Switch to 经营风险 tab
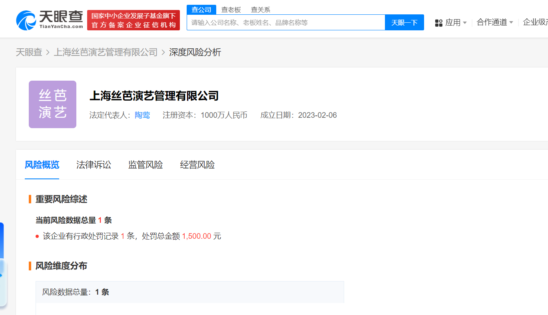Image resolution: width=548 pixels, height=315 pixels. 197,165
